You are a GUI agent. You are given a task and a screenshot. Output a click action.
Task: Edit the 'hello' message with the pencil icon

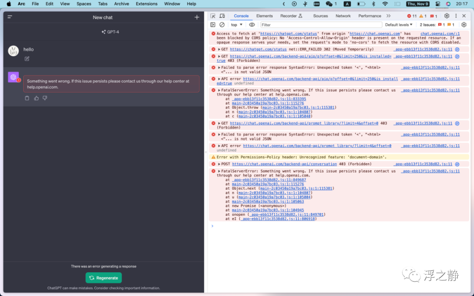(27, 59)
